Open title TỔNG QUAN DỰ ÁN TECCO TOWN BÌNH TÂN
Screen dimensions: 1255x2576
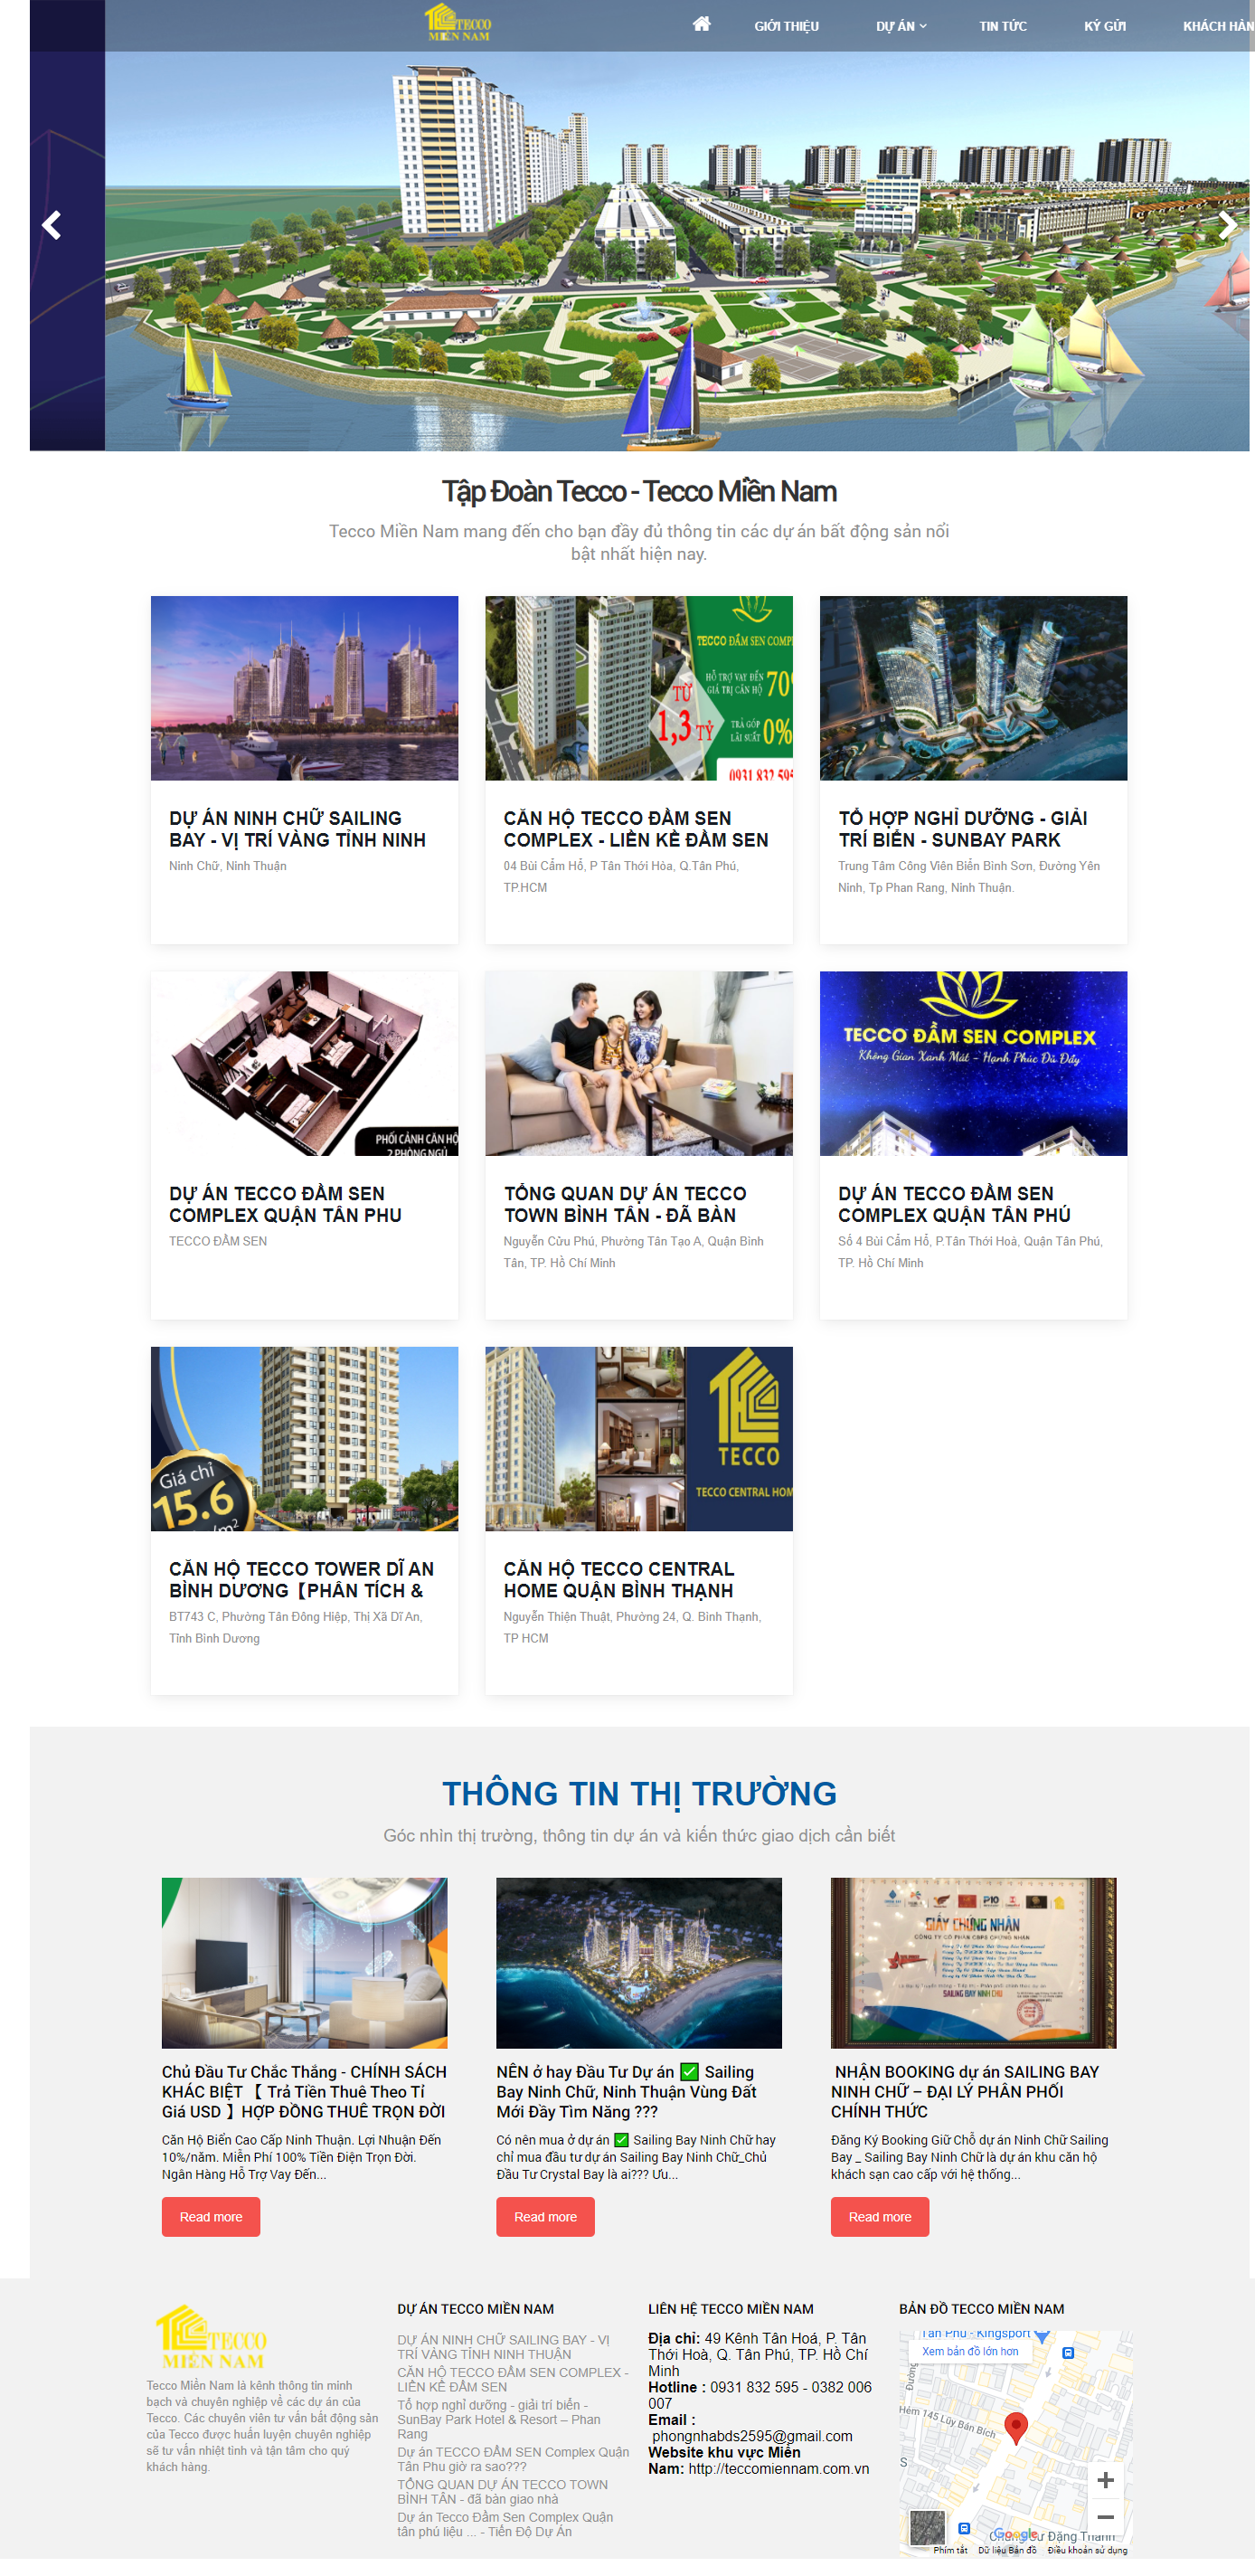pyautogui.click(x=625, y=1204)
